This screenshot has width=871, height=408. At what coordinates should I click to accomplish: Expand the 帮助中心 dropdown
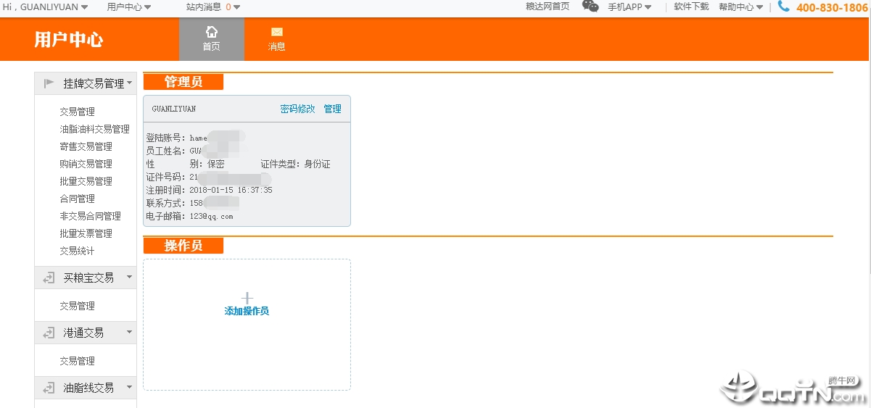(740, 7)
